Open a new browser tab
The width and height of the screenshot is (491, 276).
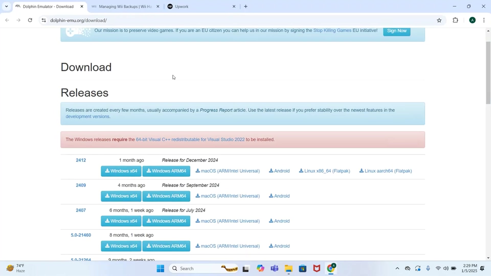point(246,6)
